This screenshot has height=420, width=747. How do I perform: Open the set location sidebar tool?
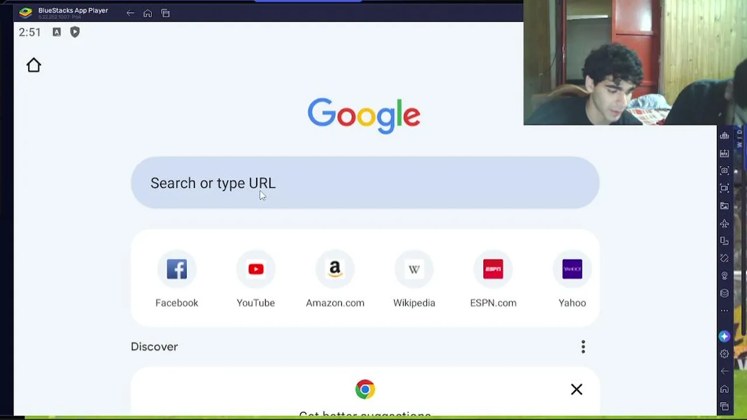click(724, 275)
